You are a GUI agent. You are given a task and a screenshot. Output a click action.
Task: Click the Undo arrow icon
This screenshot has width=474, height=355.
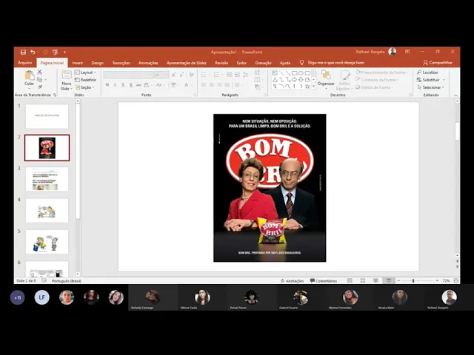coord(33,53)
